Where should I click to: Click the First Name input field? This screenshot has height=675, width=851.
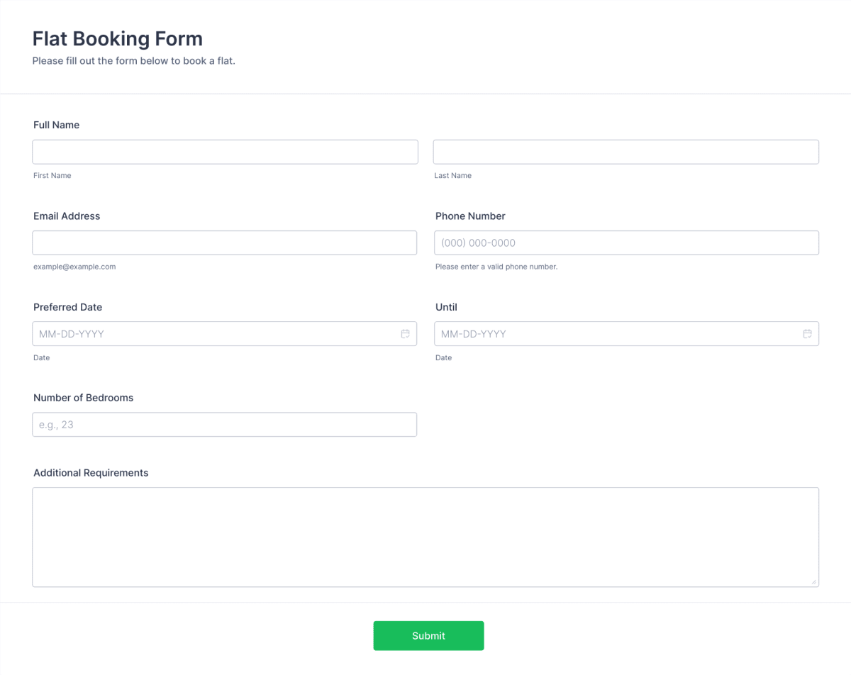(x=225, y=152)
